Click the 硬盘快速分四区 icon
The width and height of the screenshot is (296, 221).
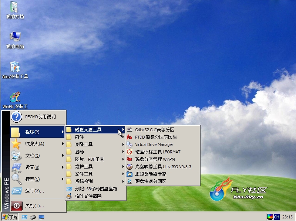129,181
